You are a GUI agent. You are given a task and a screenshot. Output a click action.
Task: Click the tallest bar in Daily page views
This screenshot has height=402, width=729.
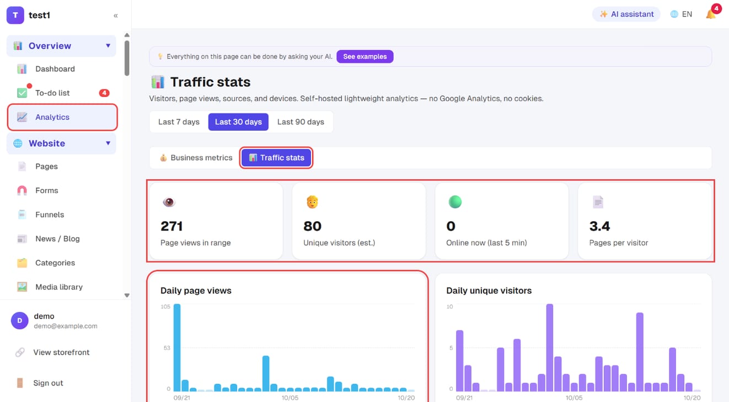click(x=177, y=347)
